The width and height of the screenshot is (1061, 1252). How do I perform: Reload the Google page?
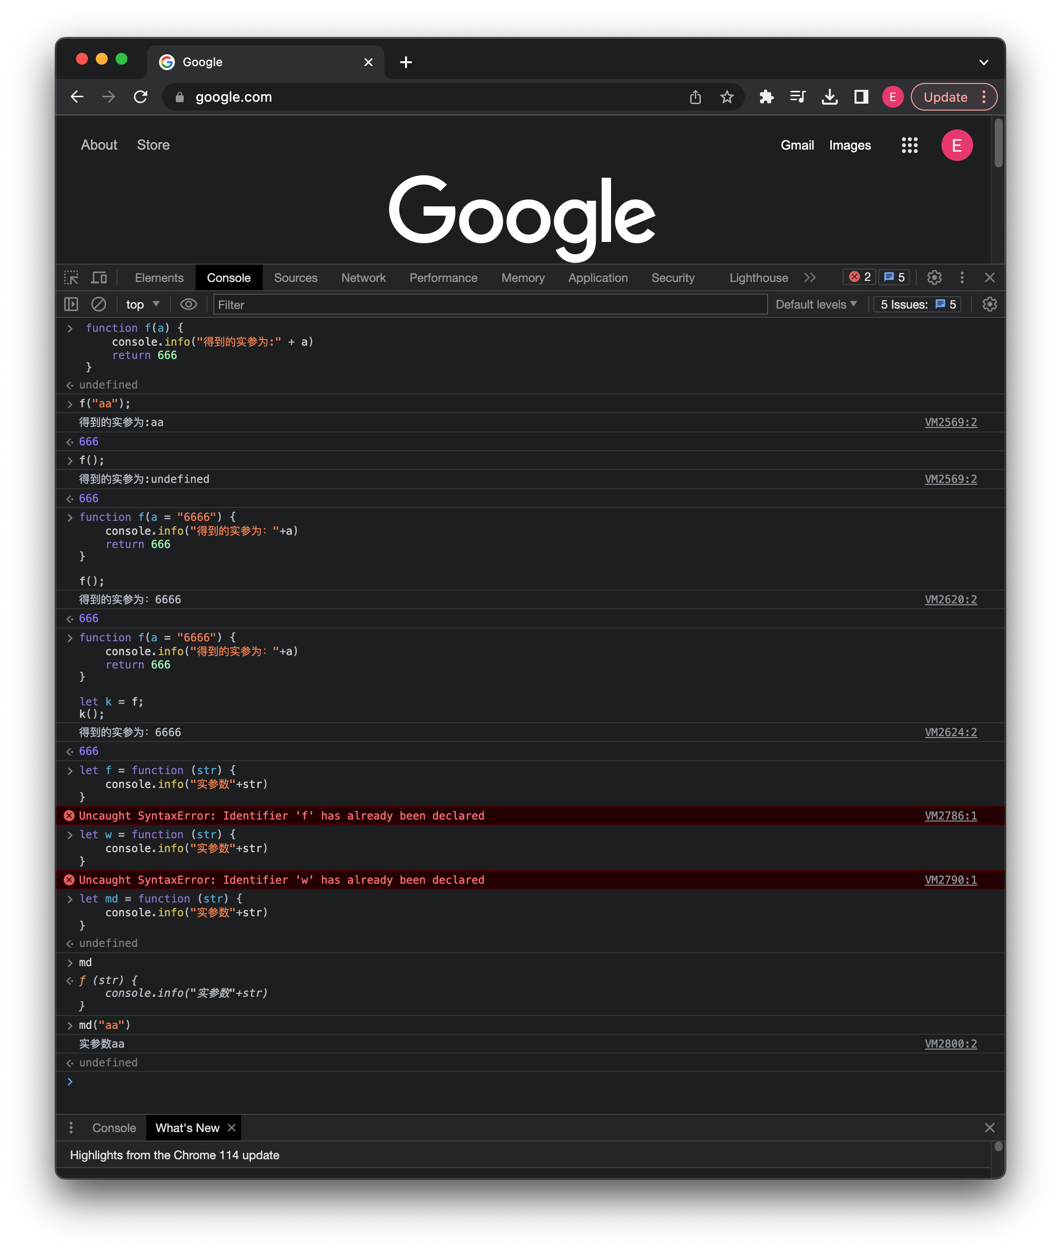141,97
